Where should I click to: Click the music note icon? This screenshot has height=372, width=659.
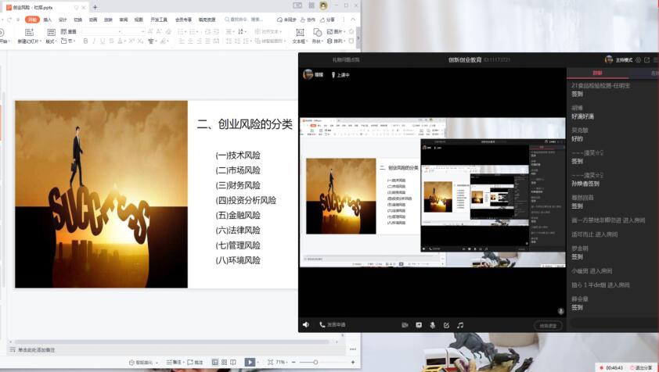point(460,324)
